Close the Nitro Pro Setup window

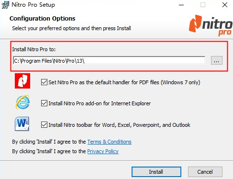[x=225, y=5]
